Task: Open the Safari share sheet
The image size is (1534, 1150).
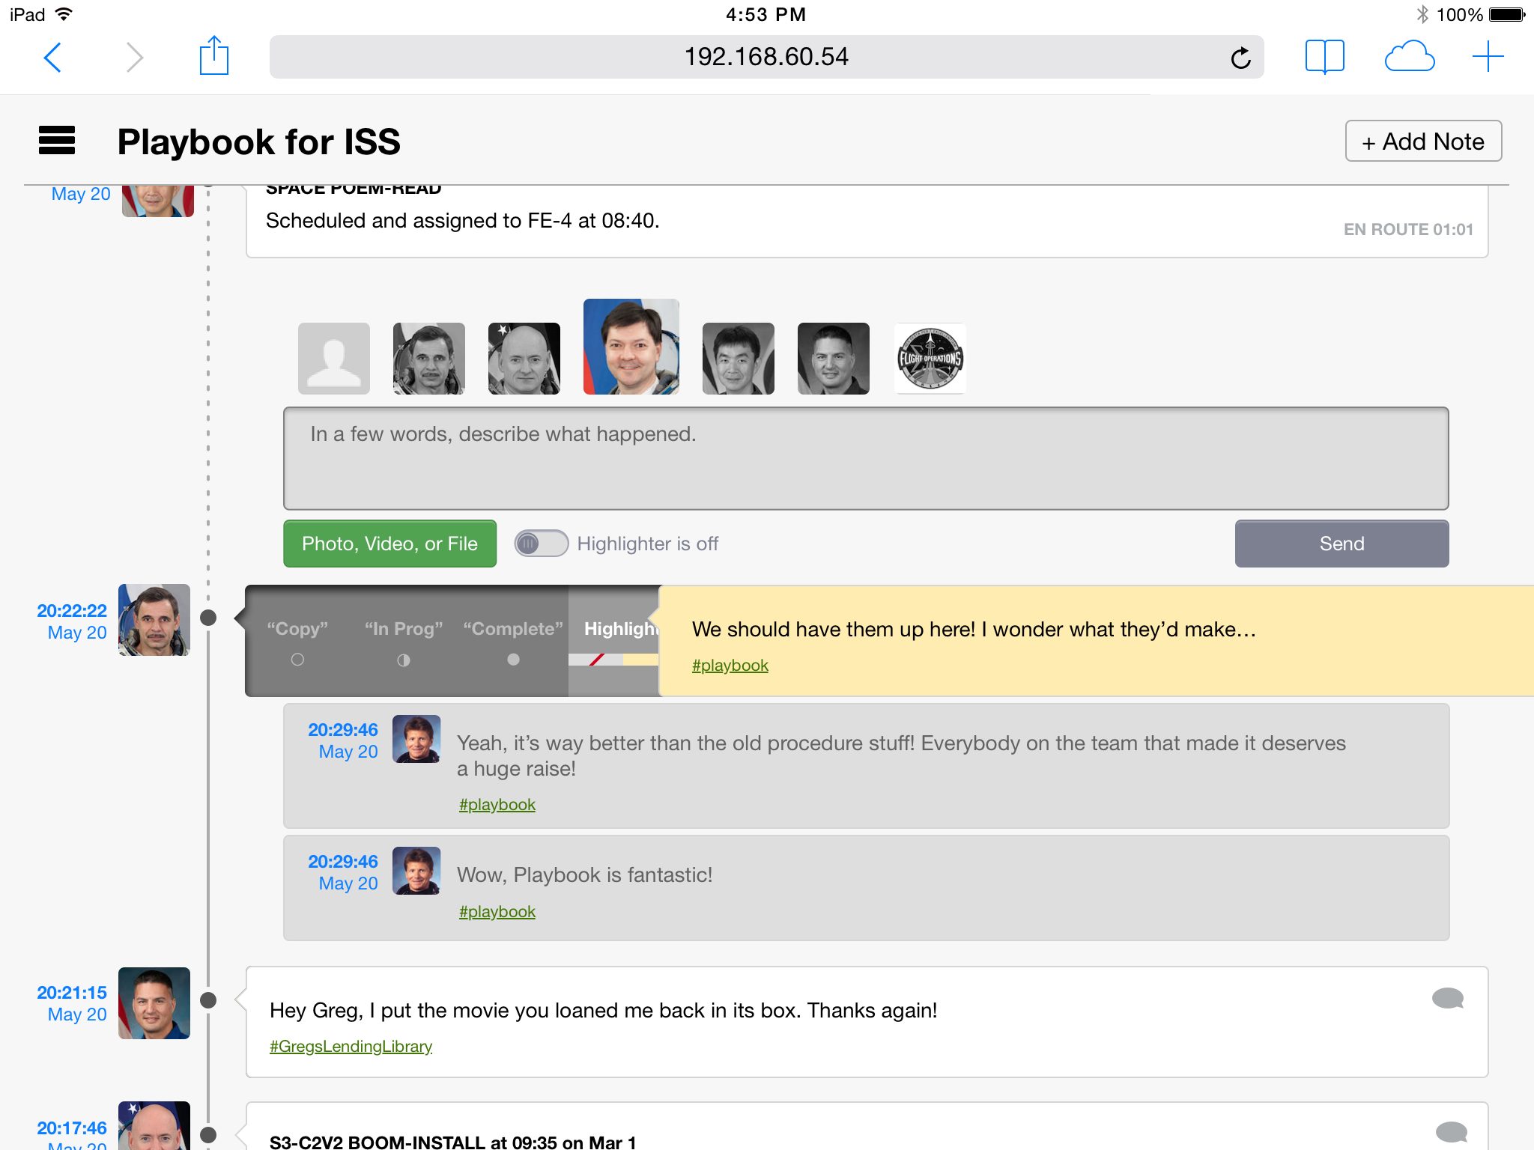Action: pyautogui.click(x=214, y=55)
